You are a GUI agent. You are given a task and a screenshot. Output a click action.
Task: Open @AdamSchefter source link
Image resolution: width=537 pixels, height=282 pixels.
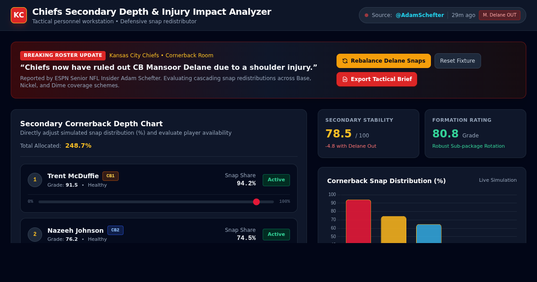point(420,15)
